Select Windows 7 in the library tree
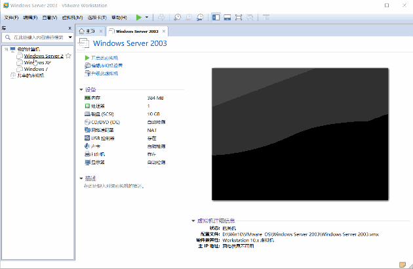The width and height of the screenshot is (413, 269). tap(36, 69)
